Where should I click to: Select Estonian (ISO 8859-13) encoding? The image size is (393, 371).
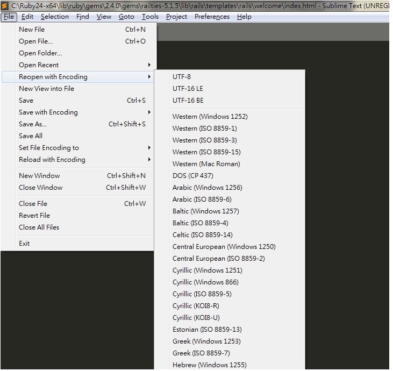click(230, 330)
